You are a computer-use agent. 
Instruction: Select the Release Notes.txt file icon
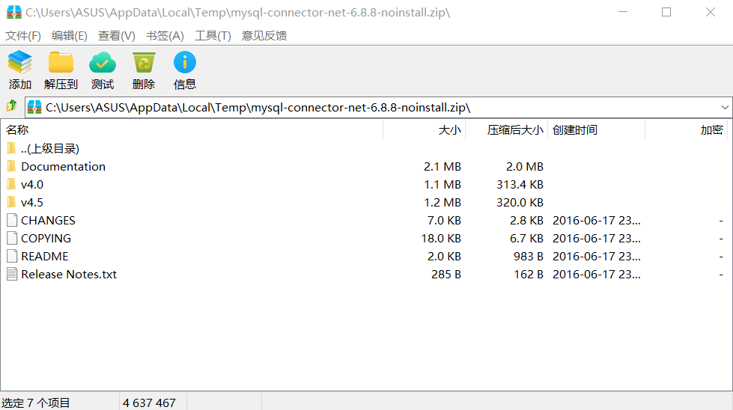(12, 274)
